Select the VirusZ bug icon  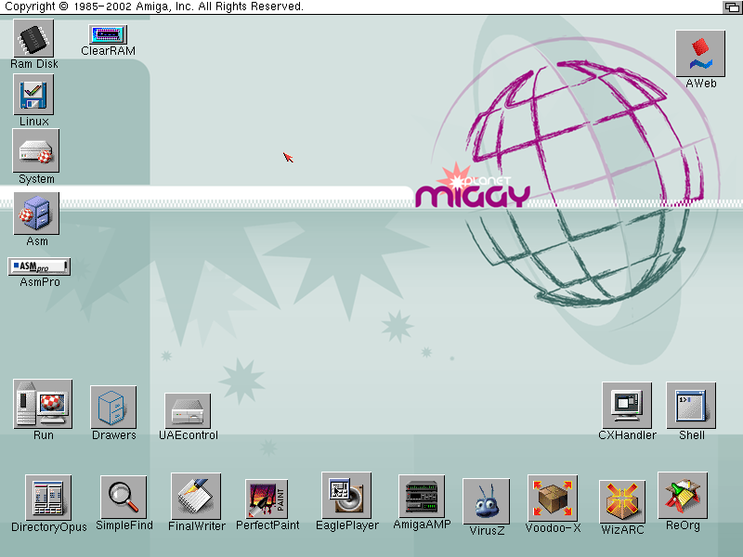point(486,501)
